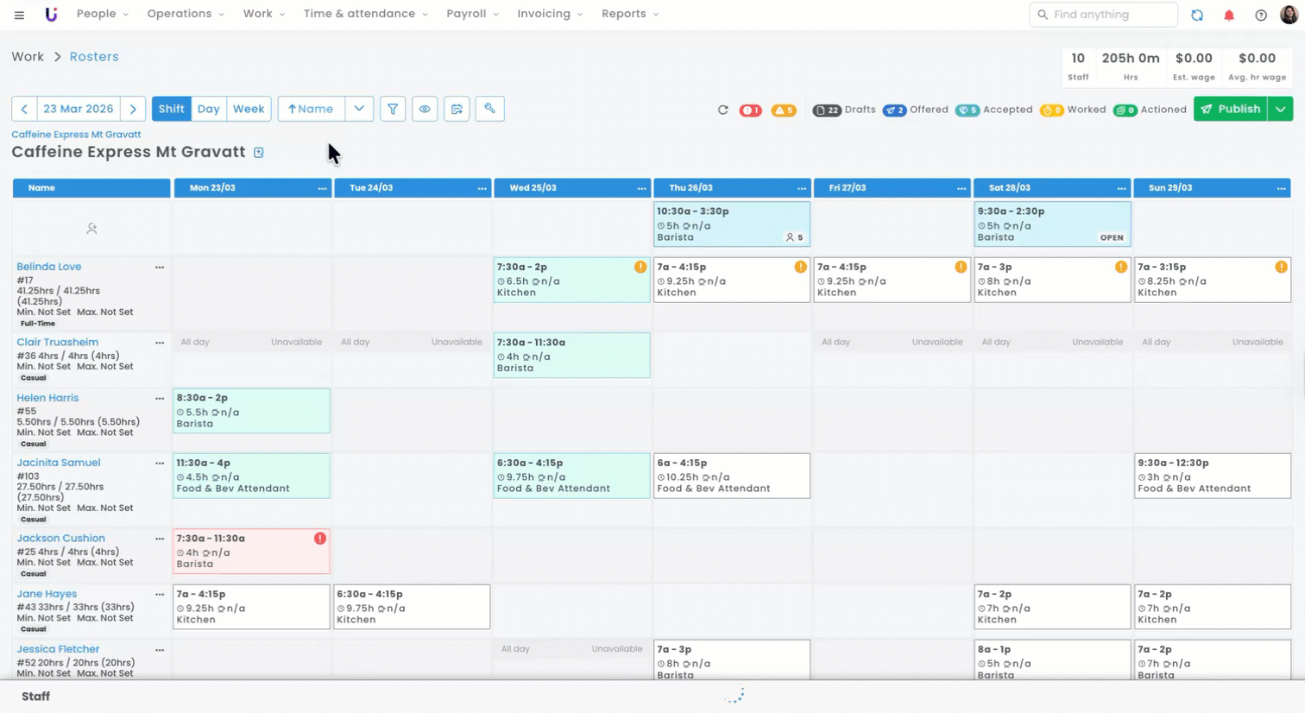
Task: Switch to Week view
Action: [249, 109]
